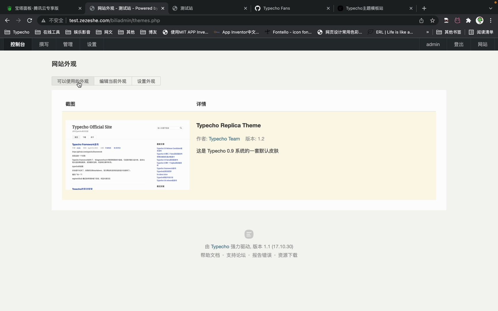Image resolution: width=498 pixels, height=311 pixels.
Task: Close the Typecho Fans tab
Action: pyautogui.click(x=328, y=8)
